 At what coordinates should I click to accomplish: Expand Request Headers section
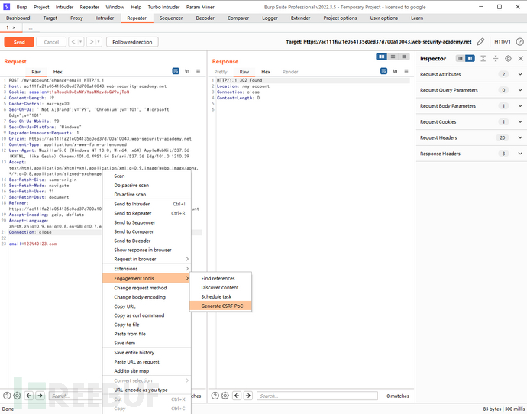click(x=520, y=137)
